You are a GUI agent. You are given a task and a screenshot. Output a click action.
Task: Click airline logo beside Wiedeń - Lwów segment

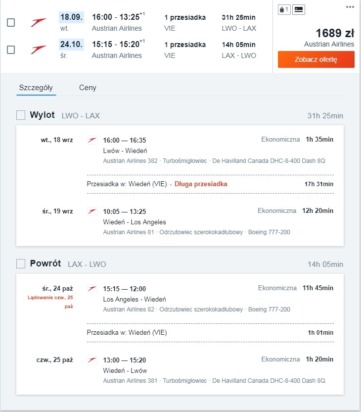click(x=92, y=360)
